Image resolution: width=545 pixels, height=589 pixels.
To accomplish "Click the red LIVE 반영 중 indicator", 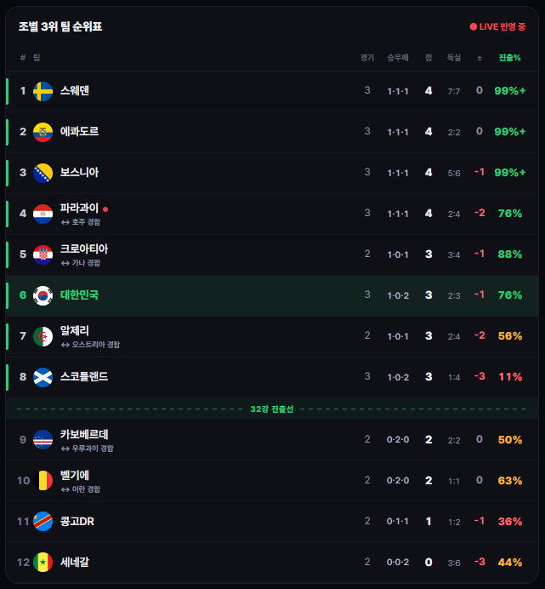I will coord(497,26).
